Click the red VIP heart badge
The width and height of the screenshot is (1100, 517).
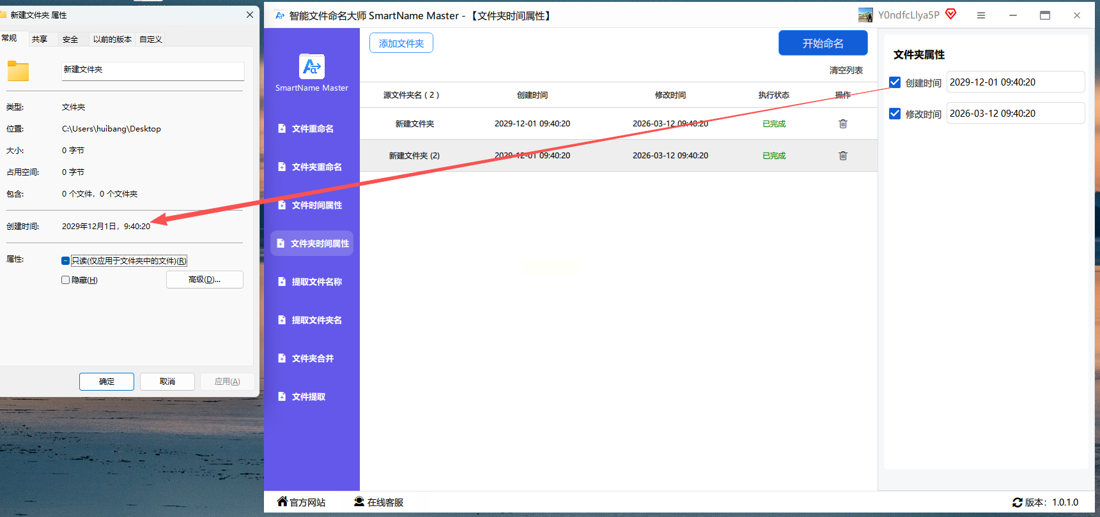point(950,14)
